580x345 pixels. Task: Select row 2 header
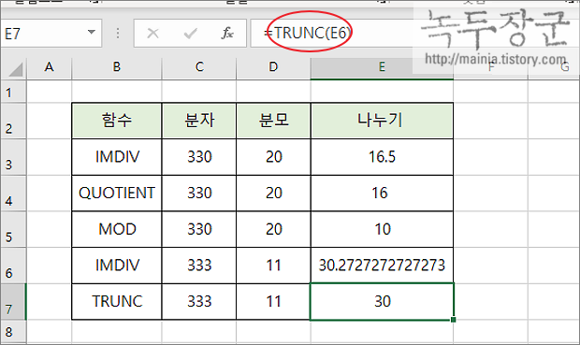pyautogui.click(x=13, y=121)
